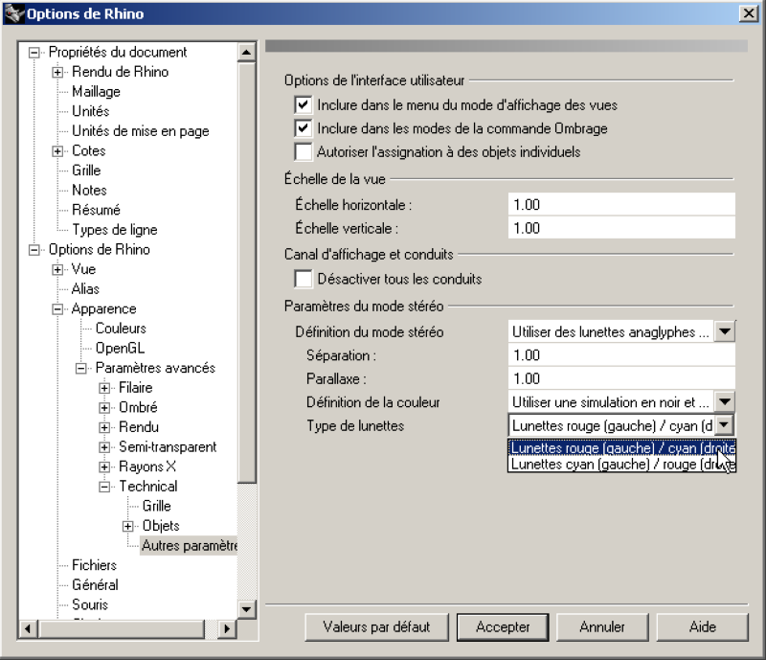The height and width of the screenshot is (660, 766).
Task: Select the 'Cotes' tree label
Action: [x=88, y=150]
